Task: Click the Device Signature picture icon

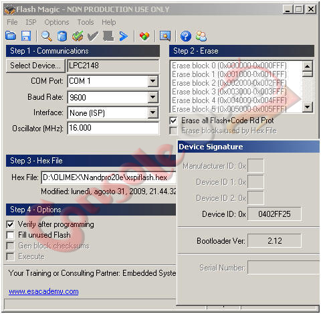Action: coord(165,36)
